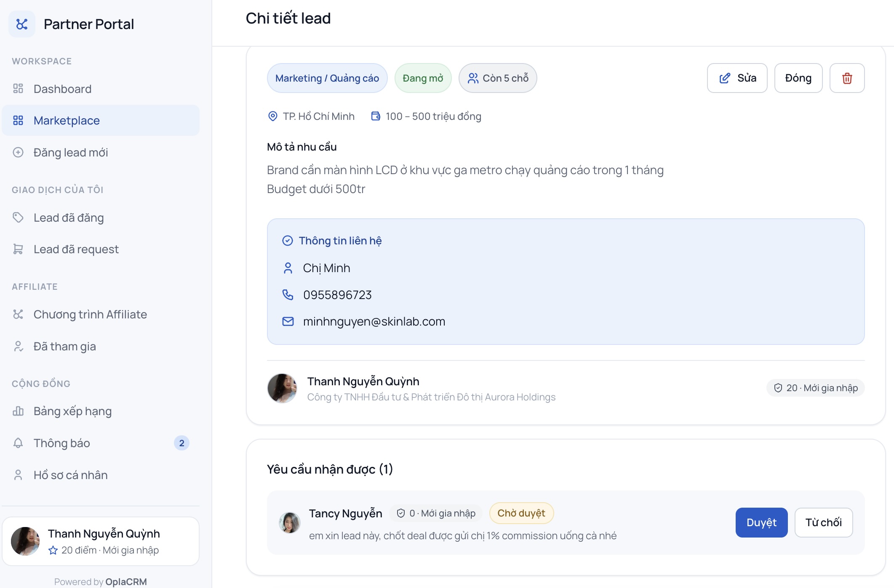Click the minhnguyen@skinlab.com email address
This screenshot has width=894, height=588.
(x=374, y=322)
